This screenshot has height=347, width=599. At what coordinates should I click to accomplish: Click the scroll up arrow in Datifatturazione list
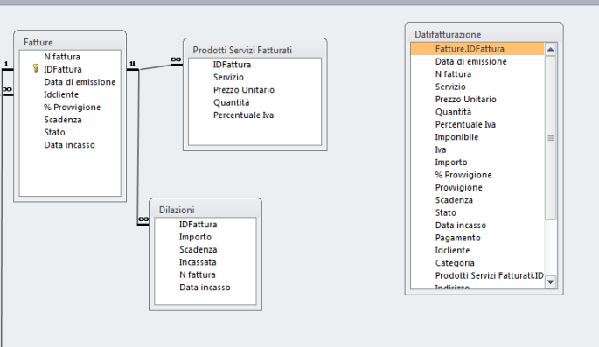(551, 49)
